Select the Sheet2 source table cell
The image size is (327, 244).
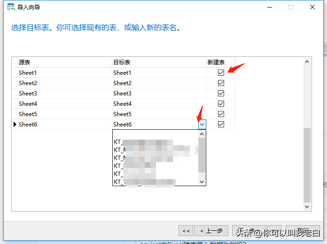[x=65, y=83]
